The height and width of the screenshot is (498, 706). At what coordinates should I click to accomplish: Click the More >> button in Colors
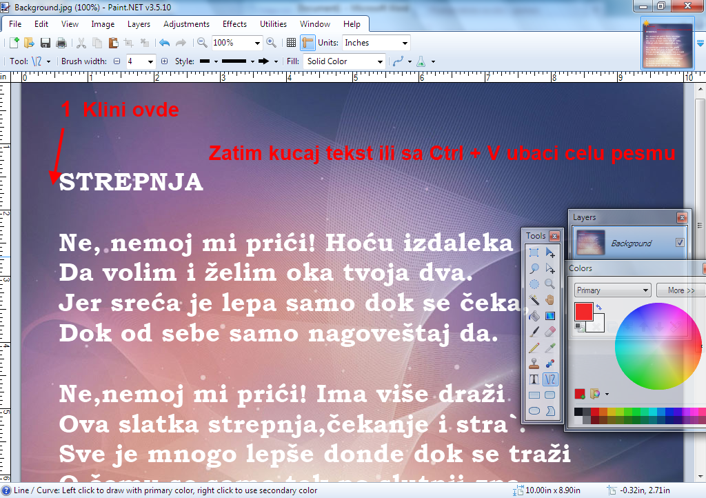(x=680, y=290)
